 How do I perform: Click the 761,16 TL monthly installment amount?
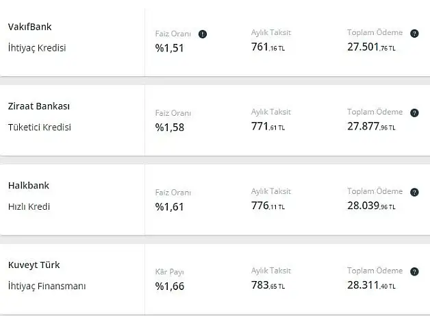click(x=268, y=47)
